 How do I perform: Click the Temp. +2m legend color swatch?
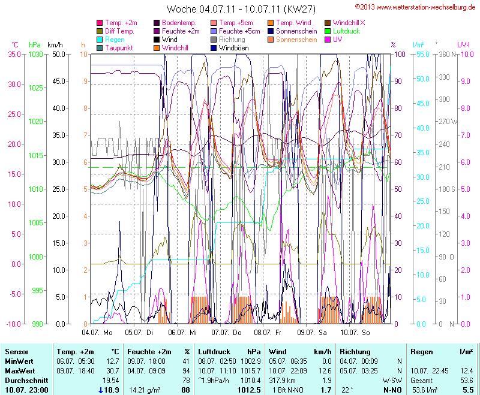pos(100,23)
